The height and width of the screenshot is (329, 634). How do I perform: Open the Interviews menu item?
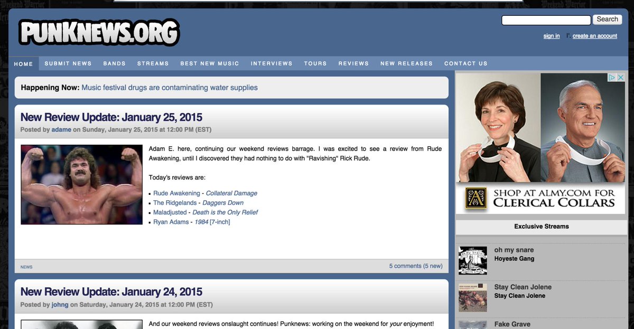click(272, 63)
